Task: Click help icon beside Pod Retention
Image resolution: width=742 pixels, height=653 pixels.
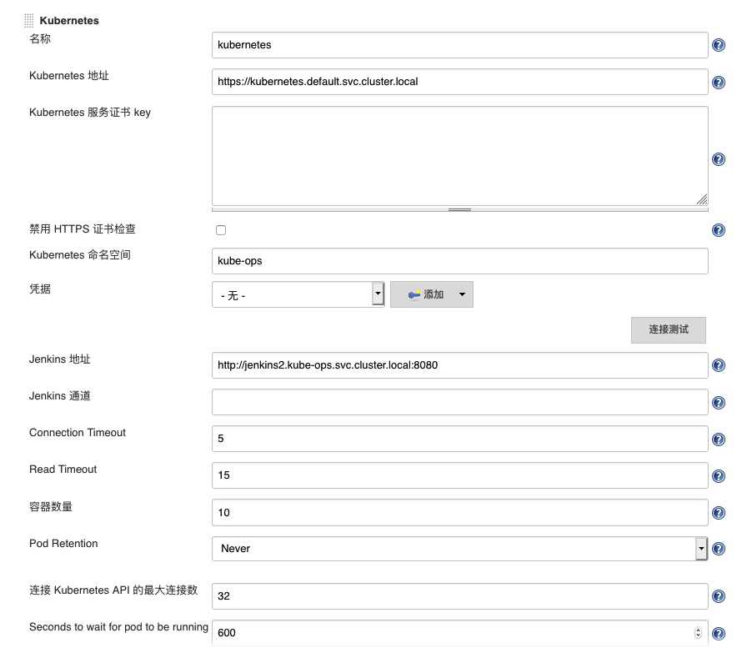Action: [x=719, y=550]
